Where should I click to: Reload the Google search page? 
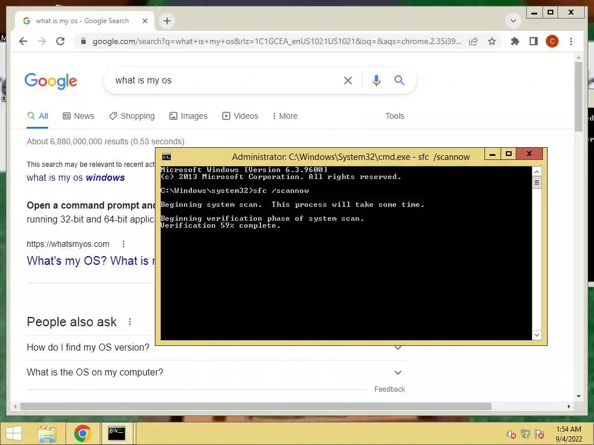tap(60, 41)
